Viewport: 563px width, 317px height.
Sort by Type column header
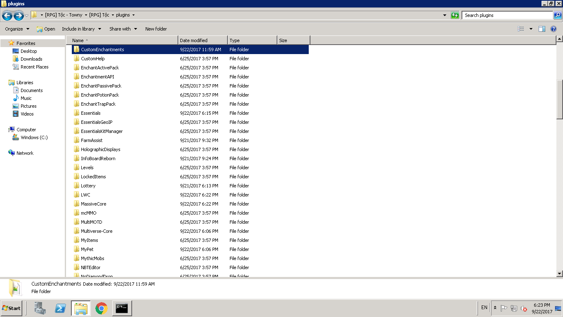pos(252,40)
